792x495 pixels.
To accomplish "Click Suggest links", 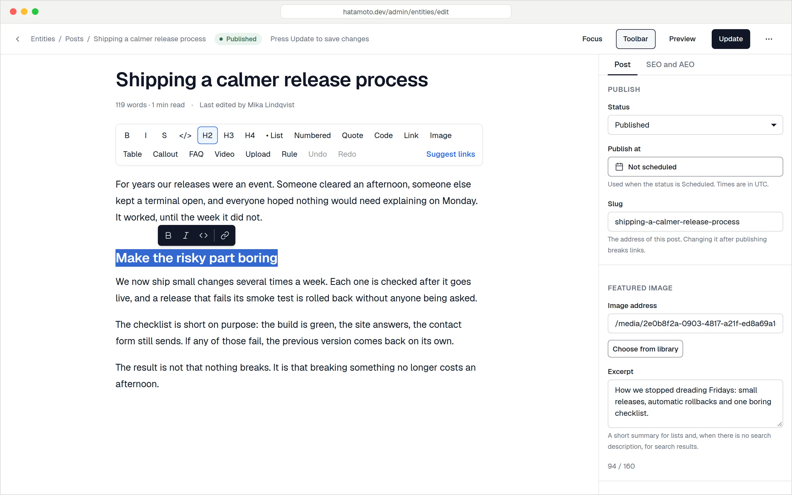I will (450, 154).
